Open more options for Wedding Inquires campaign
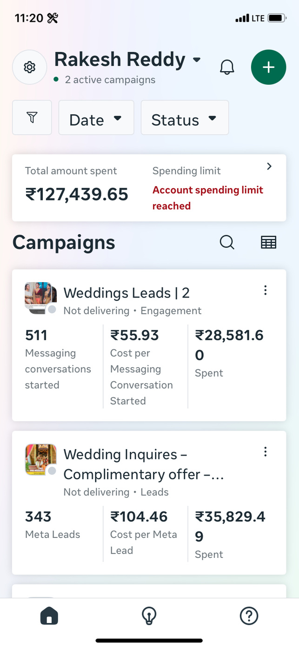Image resolution: width=299 pixels, height=649 pixels. pos(265,451)
